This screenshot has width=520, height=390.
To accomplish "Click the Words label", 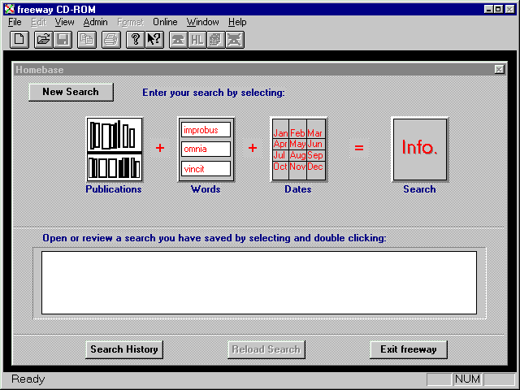I will pyautogui.click(x=206, y=189).
